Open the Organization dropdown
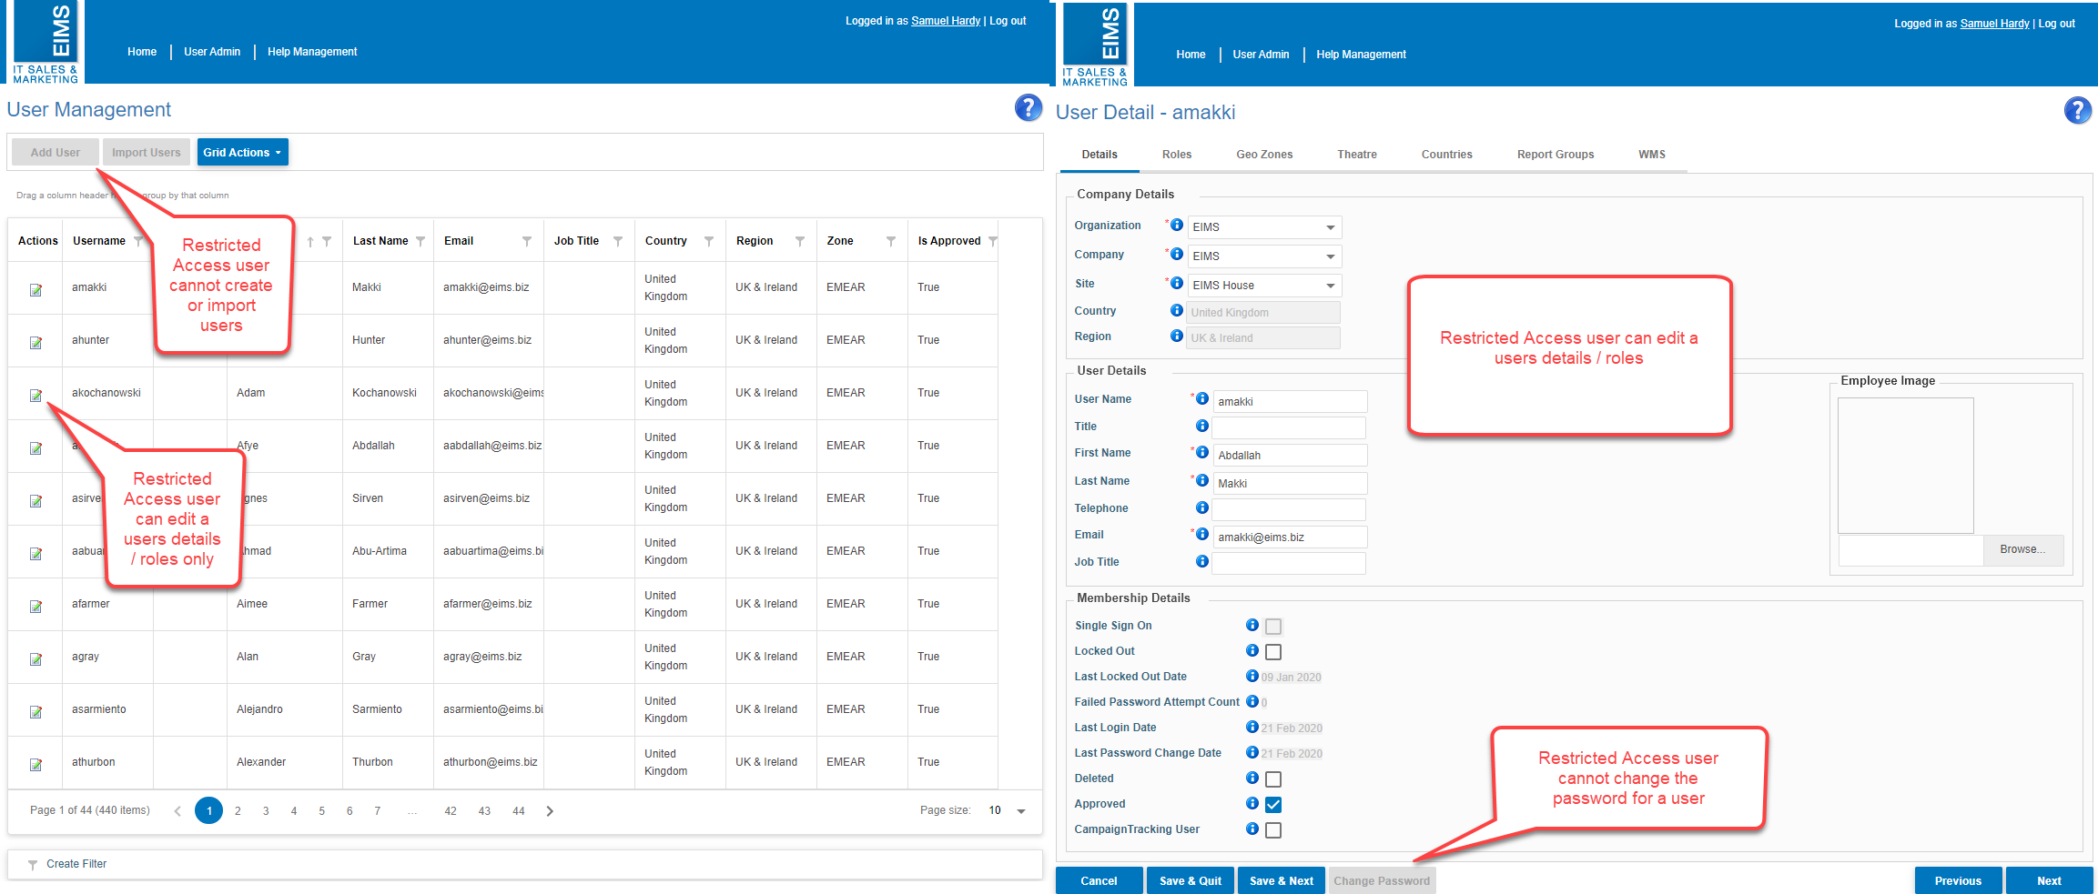The image size is (2098, 894). tap(1264, 227)
